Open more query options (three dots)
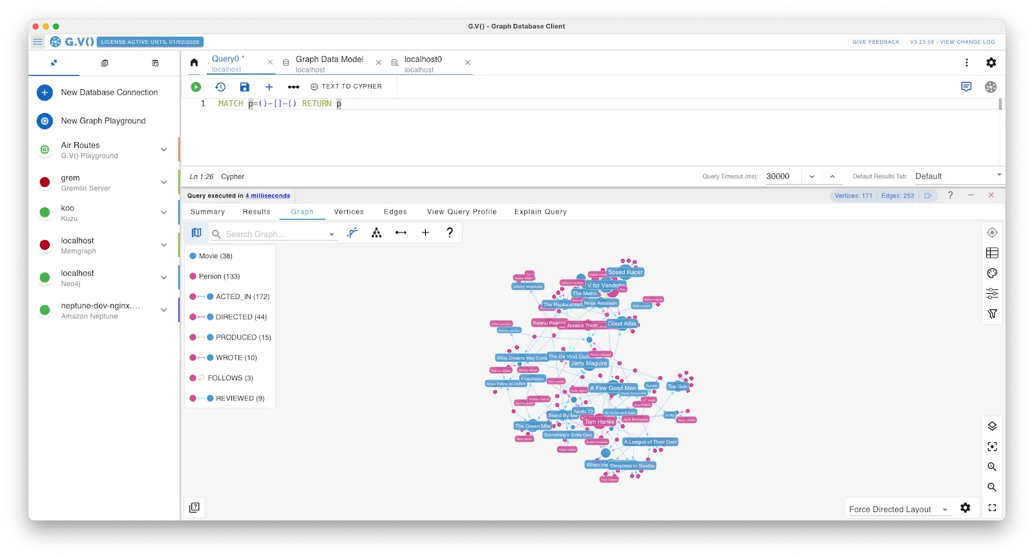 tap(293, 87)
